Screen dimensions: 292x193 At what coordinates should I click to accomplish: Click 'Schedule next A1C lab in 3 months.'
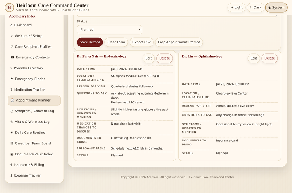[137, 148]
